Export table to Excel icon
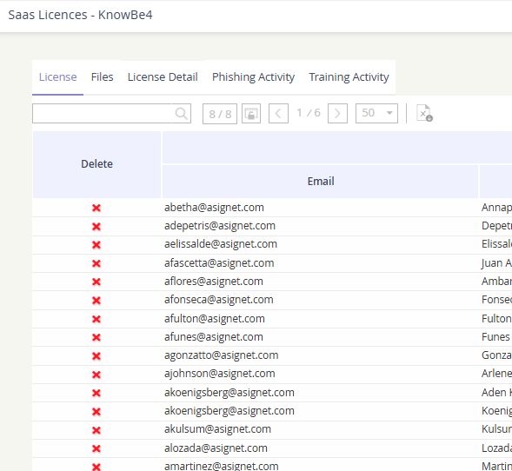The image size is (512, 471). pyautogui.click(x=424, y=113)
